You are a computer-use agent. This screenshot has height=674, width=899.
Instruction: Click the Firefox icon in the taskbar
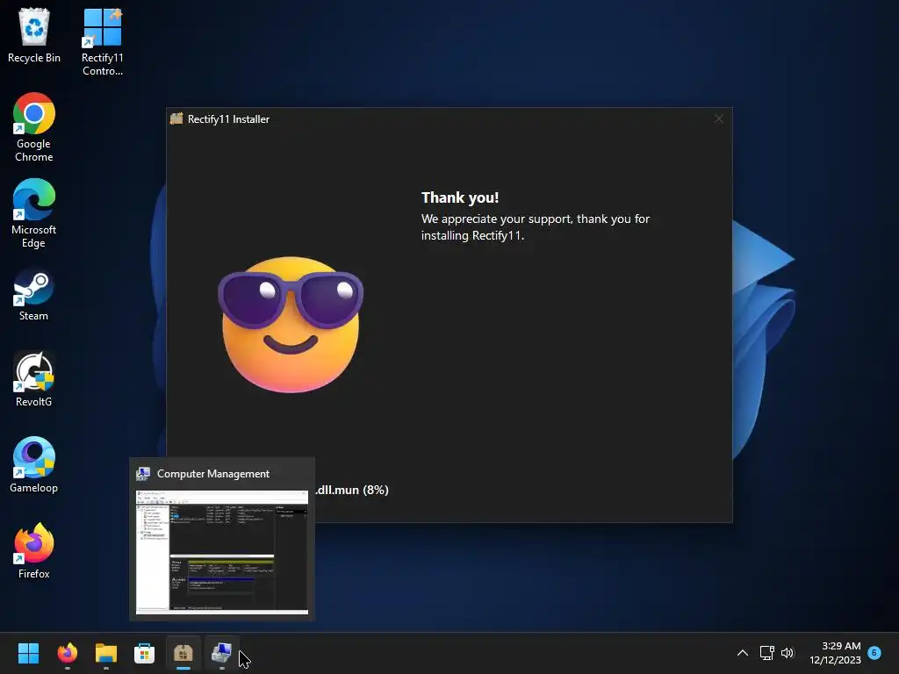pyautogui.click(x=67, y=653)
